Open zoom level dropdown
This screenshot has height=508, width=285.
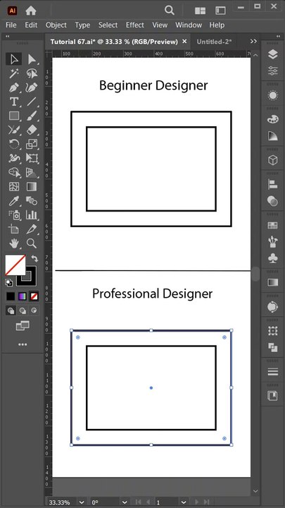[x=82, y=502]
